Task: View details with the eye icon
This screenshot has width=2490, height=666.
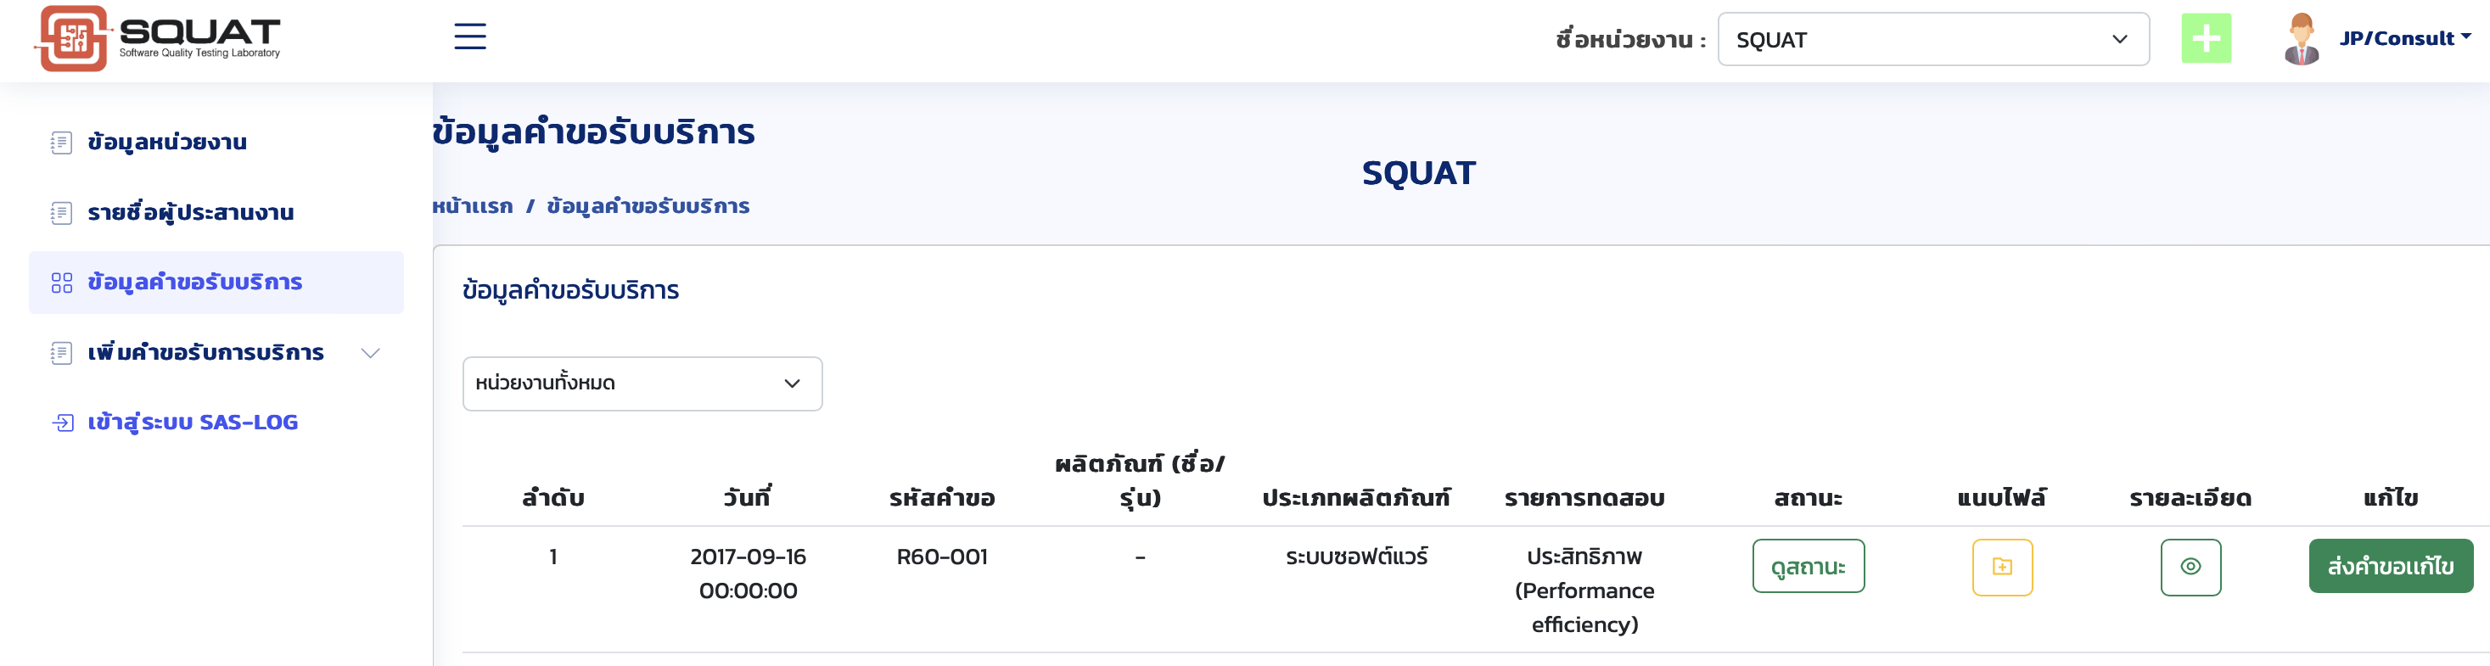Action: point(2190,567)
